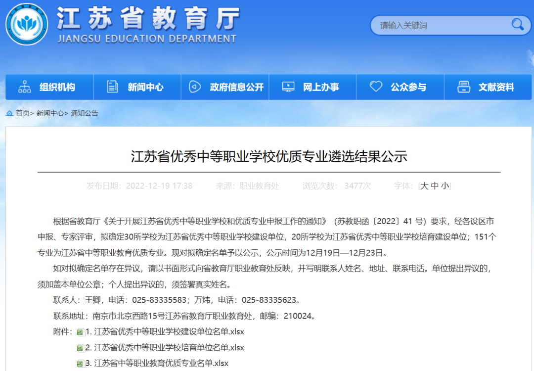
Task: Click the 江苏省教育厅 site title
Action: click(148, 18)
